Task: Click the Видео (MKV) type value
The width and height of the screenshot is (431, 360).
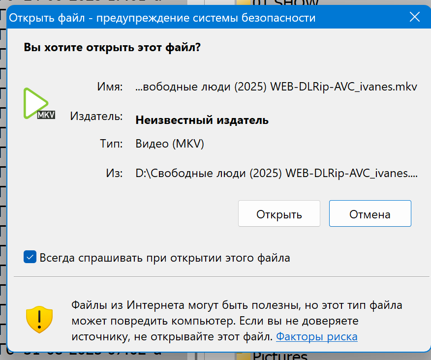Action: click(170, 144)
